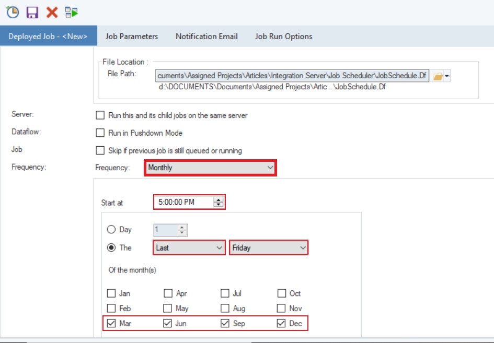The image size is (494, 343).
Task: Go to the Job Run Options tab
Action: 283,37
